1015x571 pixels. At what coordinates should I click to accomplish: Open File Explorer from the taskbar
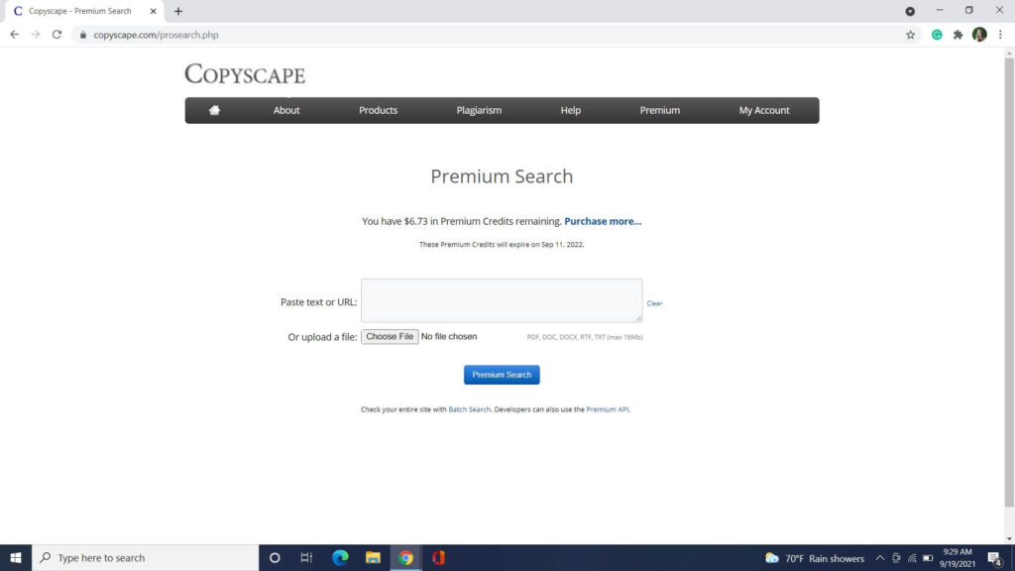click(373, 557)
